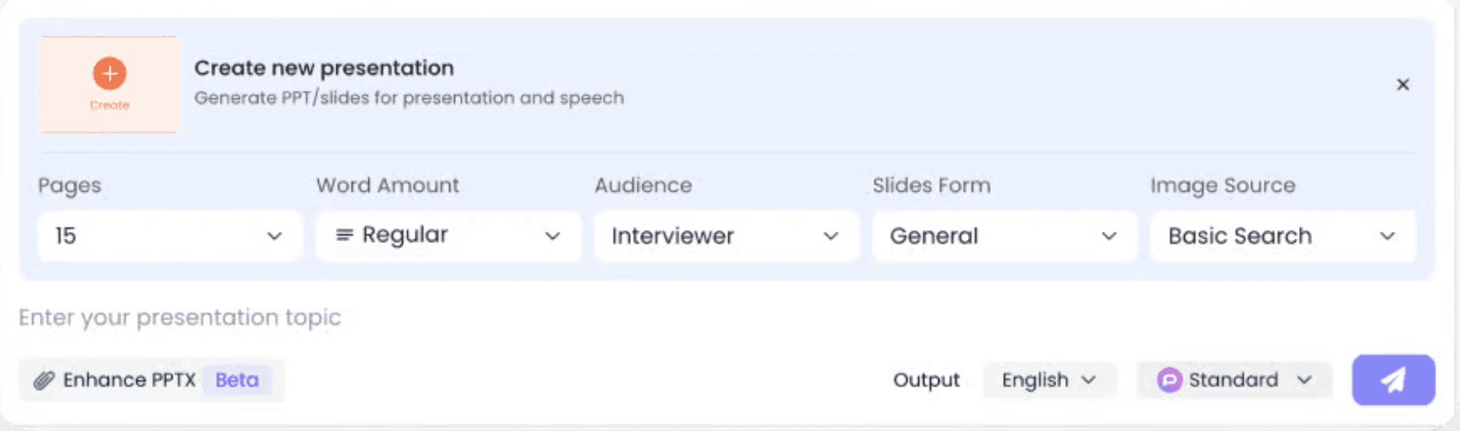This screenshot has width=1460, height=431.
Task: Click the paperclip attachment icon
Action: (44, 380)
